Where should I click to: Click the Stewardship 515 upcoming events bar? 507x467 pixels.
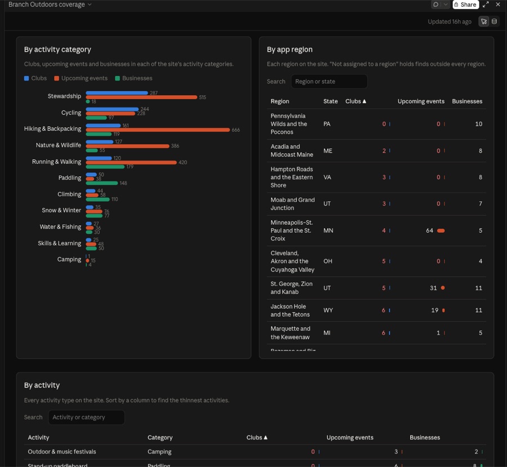coord(141,97)
